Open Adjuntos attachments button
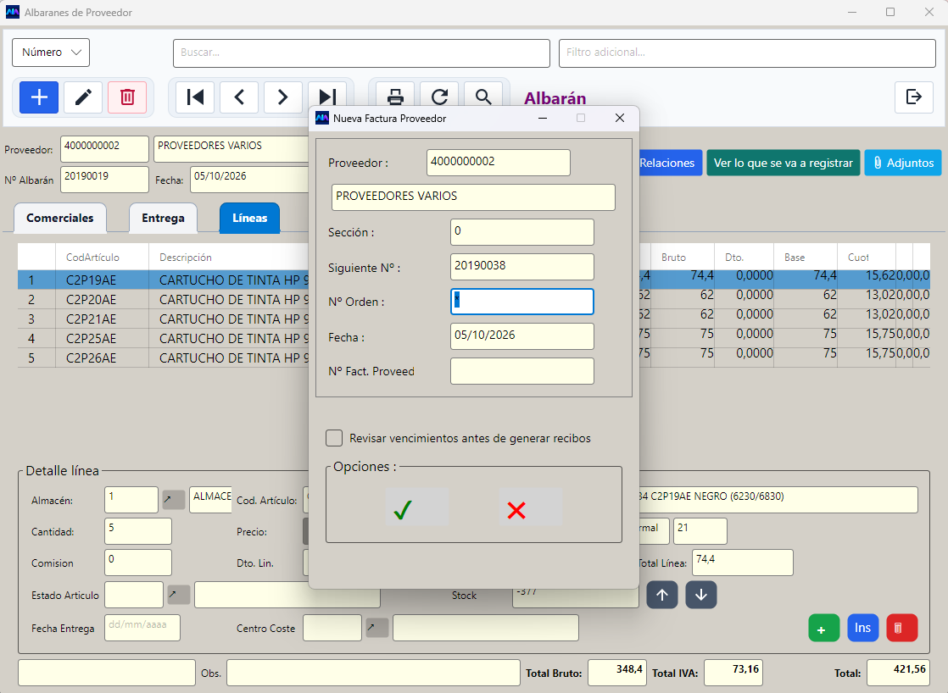The height and width of the screenshot is (693, 948). click(903, 163)
